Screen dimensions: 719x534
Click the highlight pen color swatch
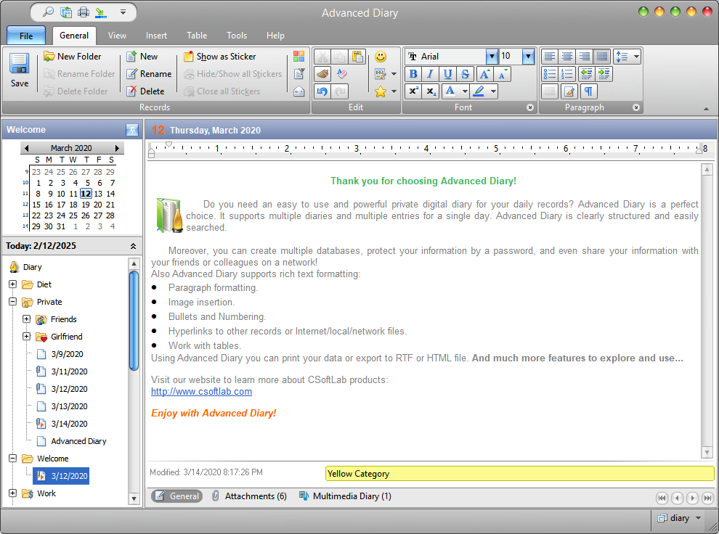[x=479, y=91]
